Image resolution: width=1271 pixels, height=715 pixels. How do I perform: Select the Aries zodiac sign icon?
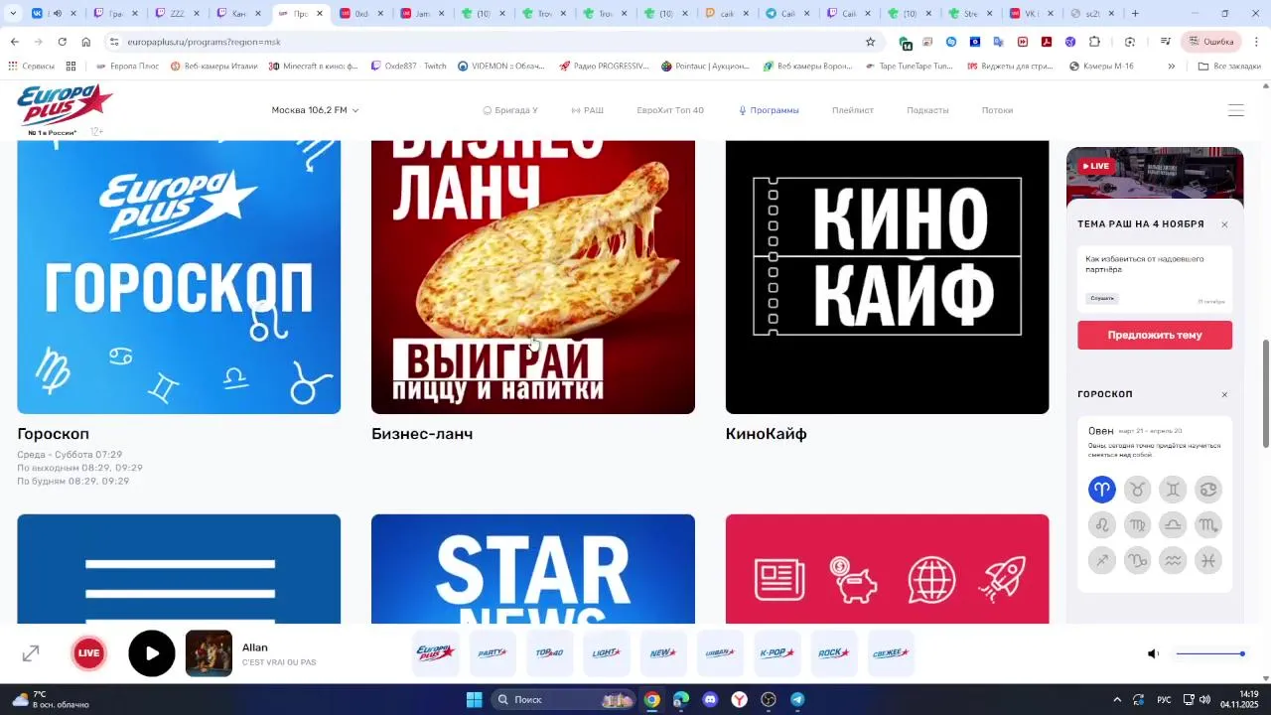tap(1102, 490)
